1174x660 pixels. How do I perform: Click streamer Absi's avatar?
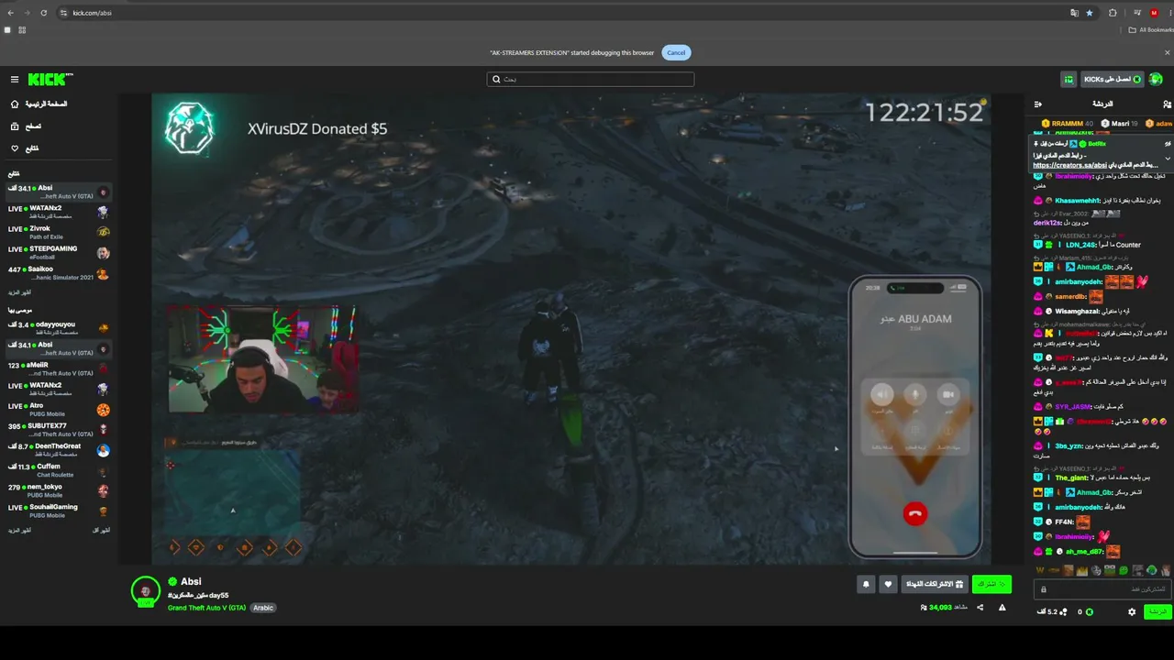point(146,591)
